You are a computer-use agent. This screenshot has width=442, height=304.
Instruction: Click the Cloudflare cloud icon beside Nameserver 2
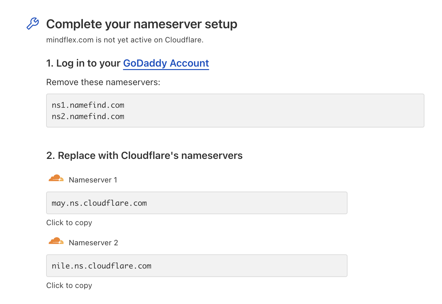(x=56, y=241)
